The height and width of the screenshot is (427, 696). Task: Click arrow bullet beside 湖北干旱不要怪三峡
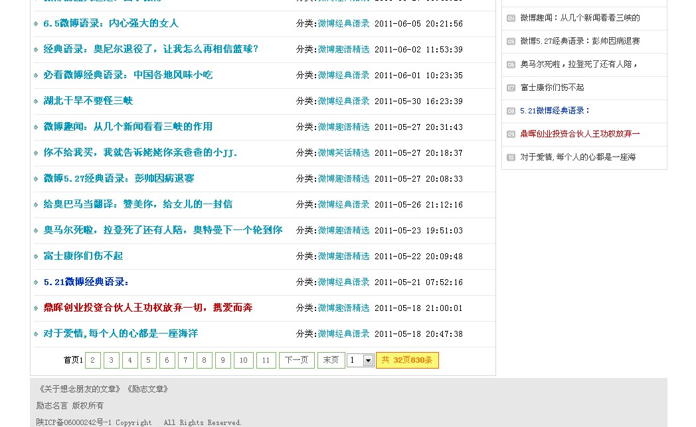pos(36,101)
